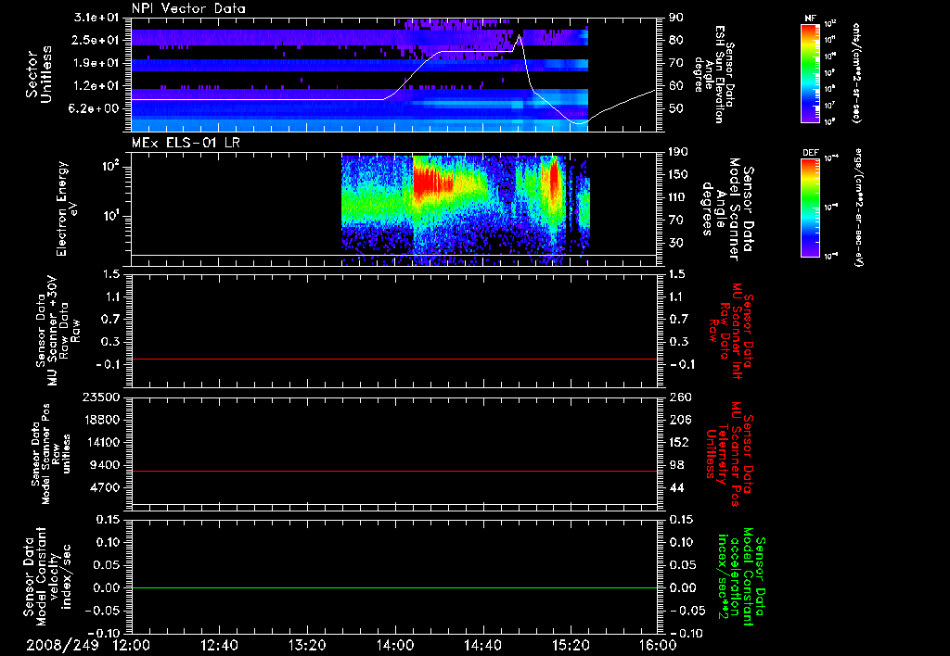Click the "190" scanner angle axis value
This screenshot has height=656, width=950.
pyautogui.click(x=680, y=152)
